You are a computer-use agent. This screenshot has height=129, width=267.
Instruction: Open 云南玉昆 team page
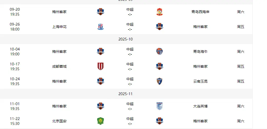coord(200,81)
